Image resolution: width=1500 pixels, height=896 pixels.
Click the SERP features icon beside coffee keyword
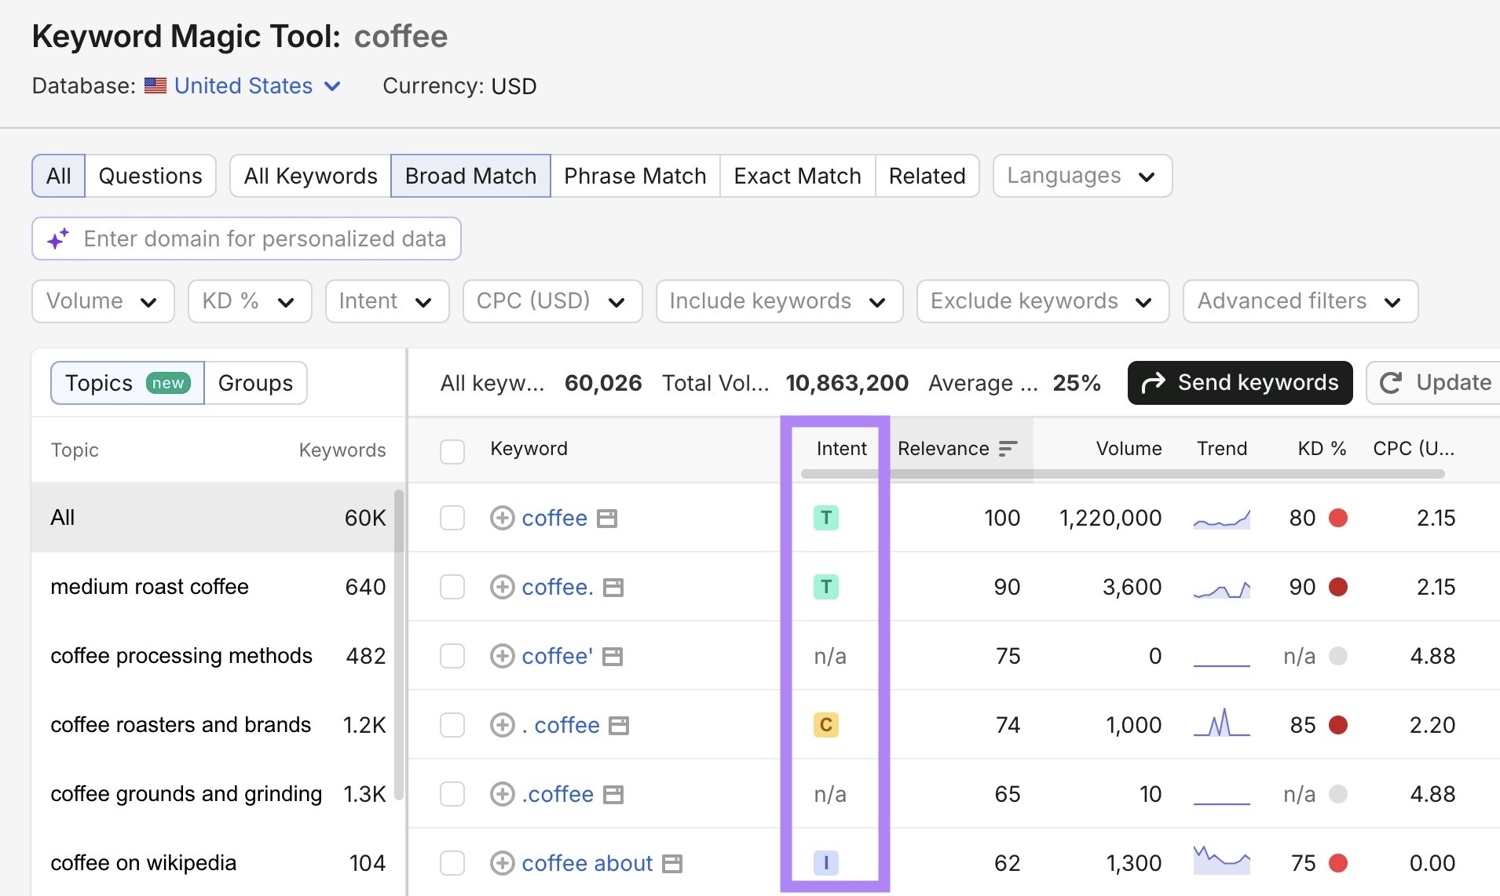(x=607, y=519)
